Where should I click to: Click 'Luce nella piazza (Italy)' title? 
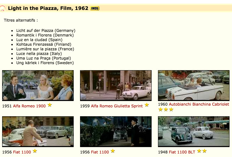point(39,54)
